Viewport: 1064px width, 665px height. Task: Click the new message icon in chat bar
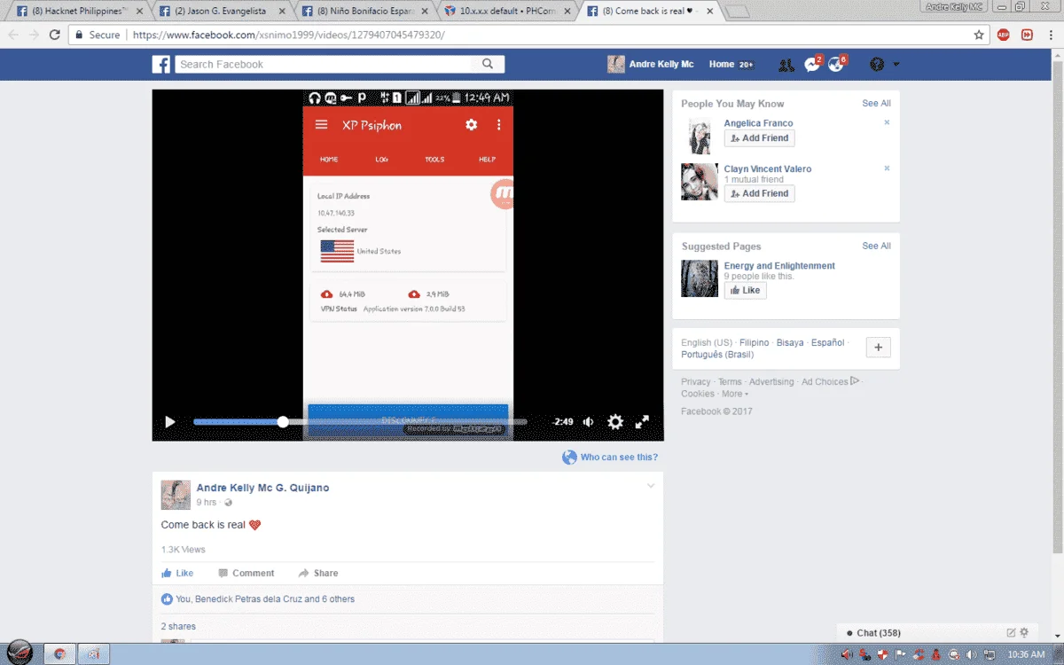(1011, 633)
